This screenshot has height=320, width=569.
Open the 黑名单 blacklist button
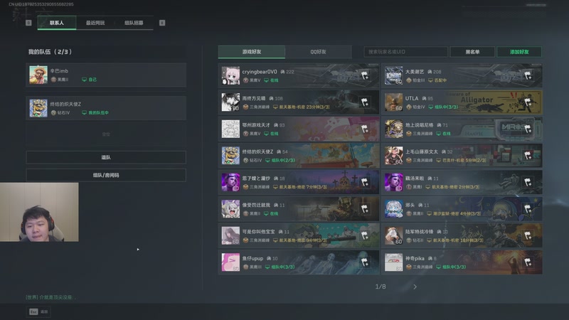pyautogui.click(x=472, y=52)
